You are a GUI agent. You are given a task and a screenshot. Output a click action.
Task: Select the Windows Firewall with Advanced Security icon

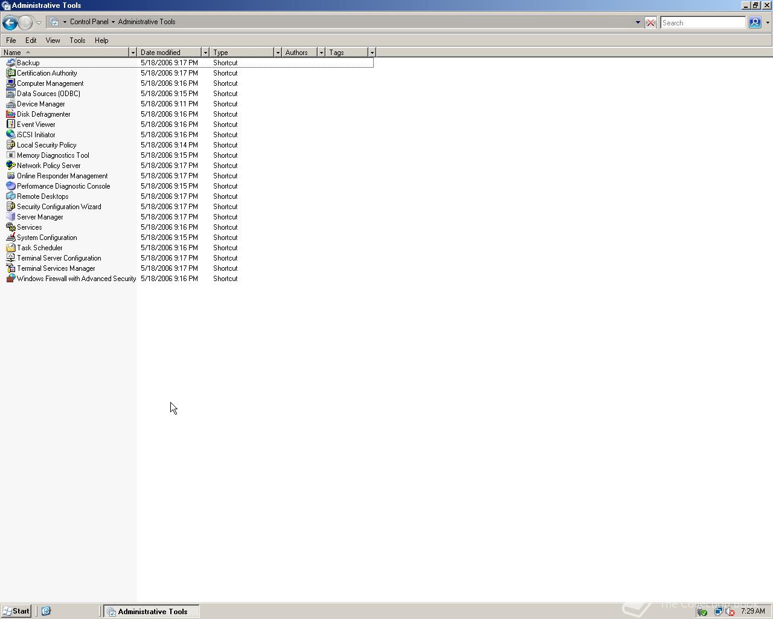coord(10,279)
